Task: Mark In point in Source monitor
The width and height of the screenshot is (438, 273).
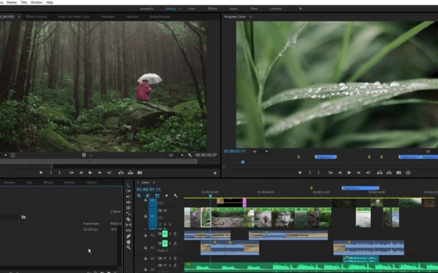Action: coord(51,173)
